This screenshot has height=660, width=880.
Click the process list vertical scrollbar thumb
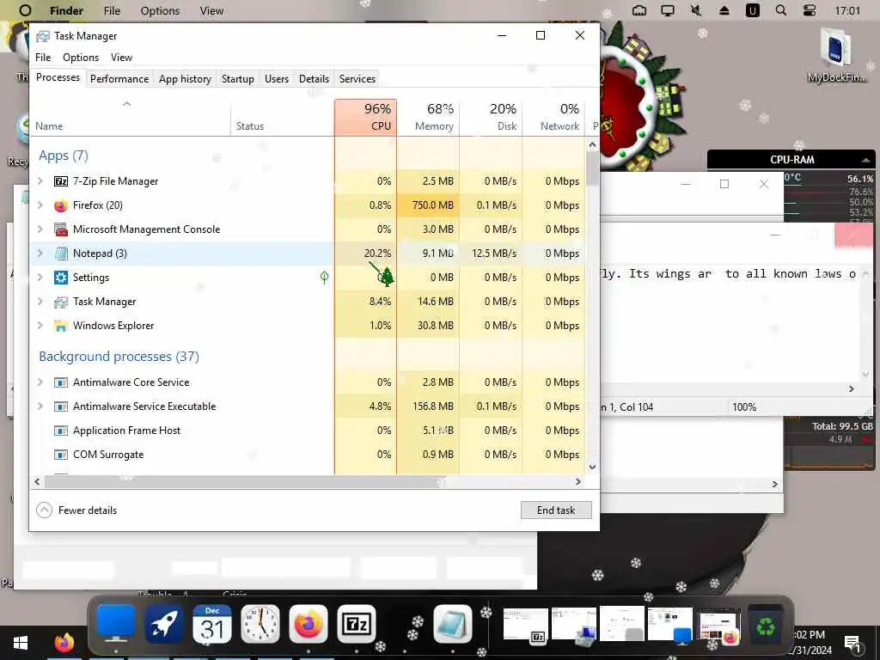tap(592, 168)
